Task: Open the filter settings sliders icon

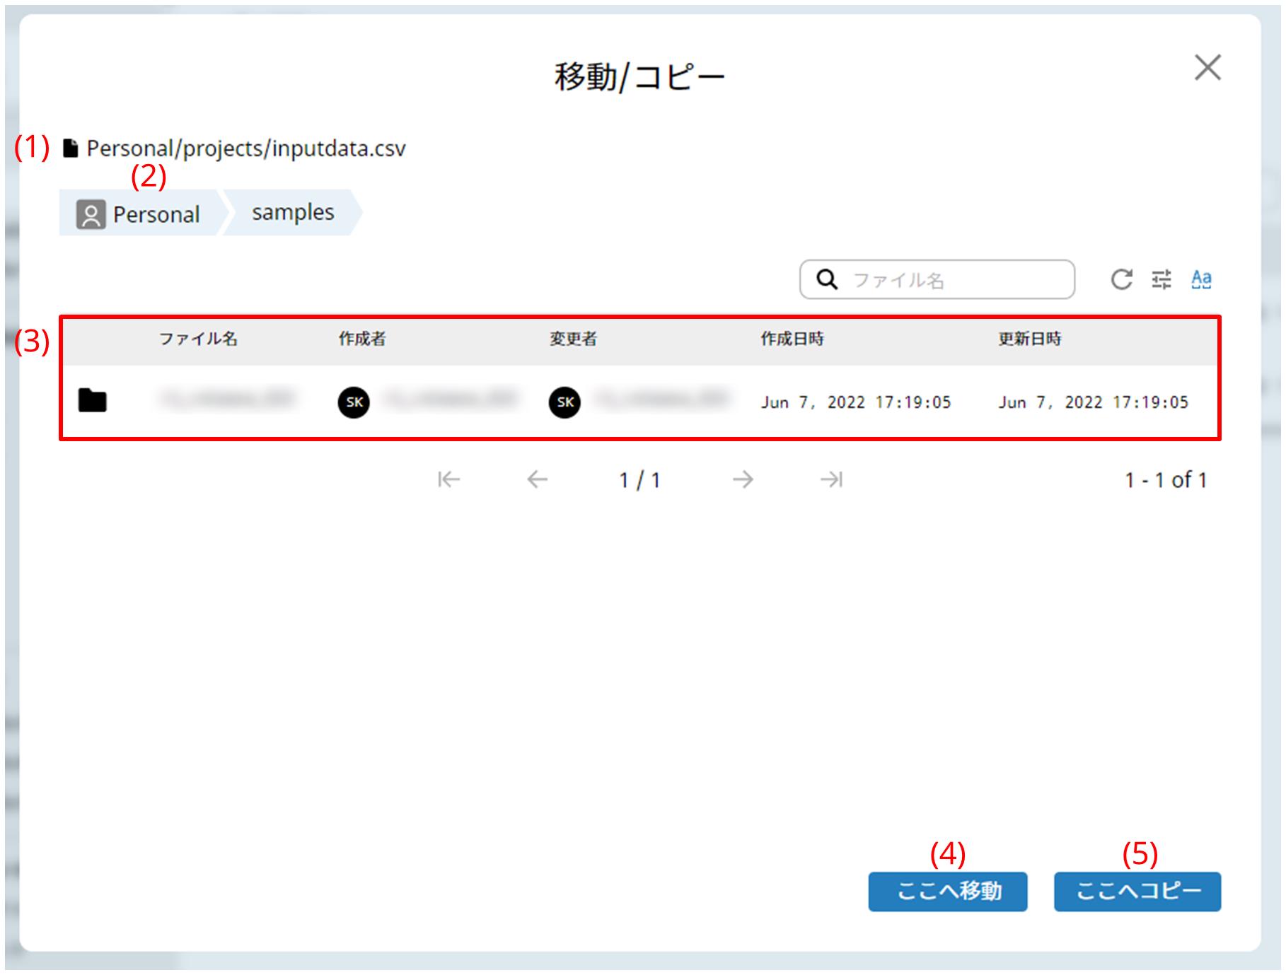Action: point(1162,279)
